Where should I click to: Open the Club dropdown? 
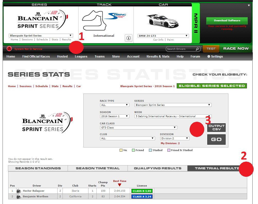[x=128, y=138]
